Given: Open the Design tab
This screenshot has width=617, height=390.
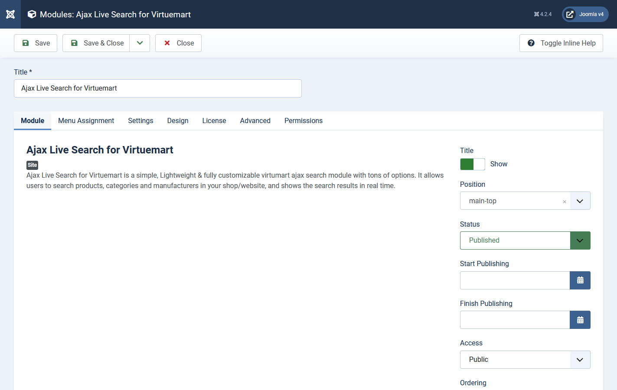Looking at the screenshot, I should tap(178, 120).
